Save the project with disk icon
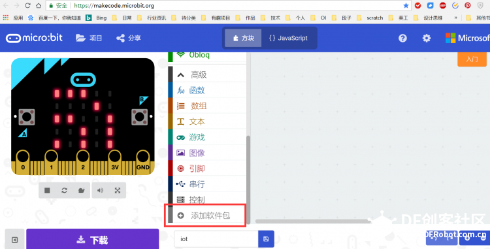The height and width of the screenshot is (249, 490). click(267, 239)
